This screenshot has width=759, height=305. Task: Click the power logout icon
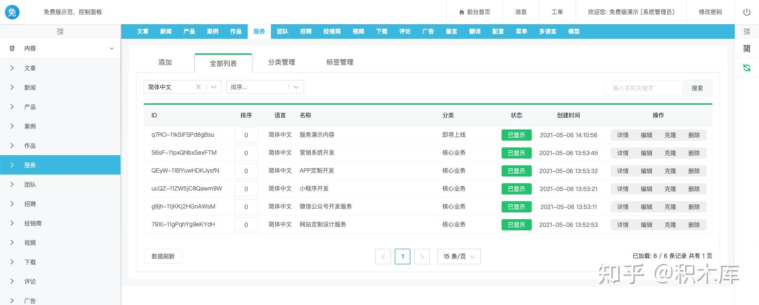tap(746, 12)
